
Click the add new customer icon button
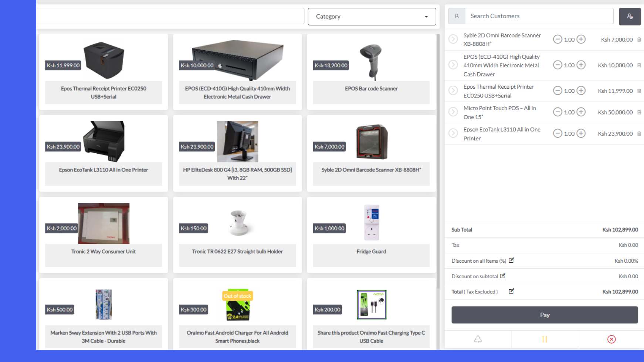tap(630, 16)
